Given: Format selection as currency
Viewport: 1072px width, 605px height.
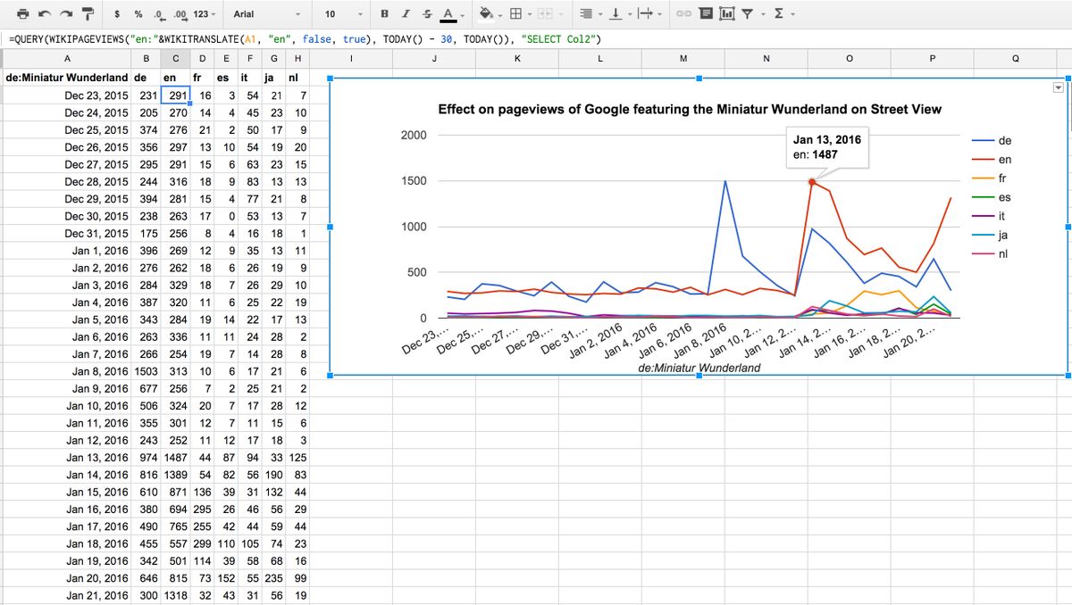Looking at the screenshot, I should (x=118, y=14).
